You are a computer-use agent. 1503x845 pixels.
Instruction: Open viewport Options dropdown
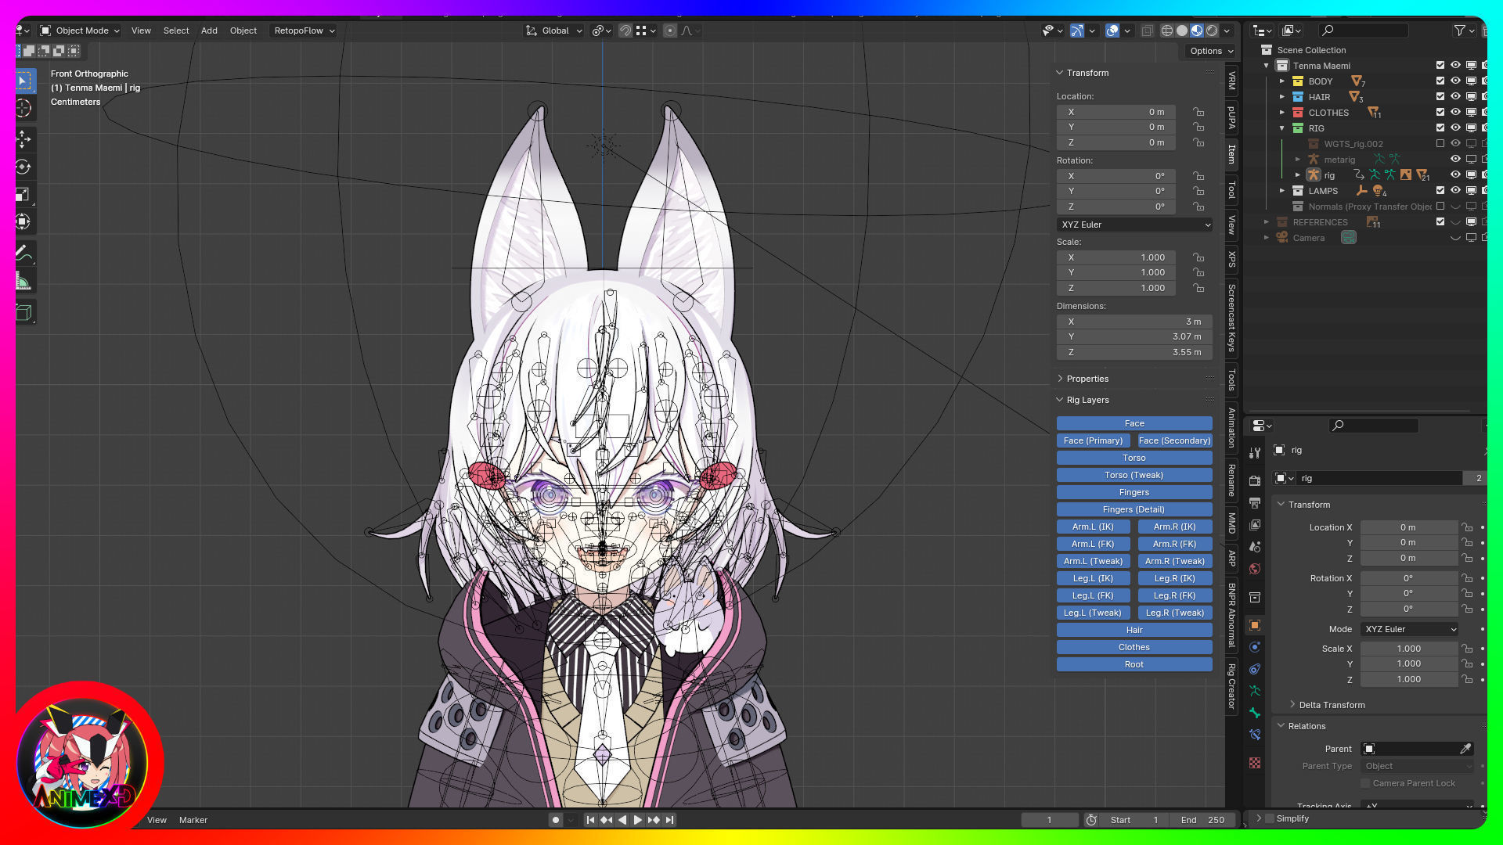point(1211,51)
